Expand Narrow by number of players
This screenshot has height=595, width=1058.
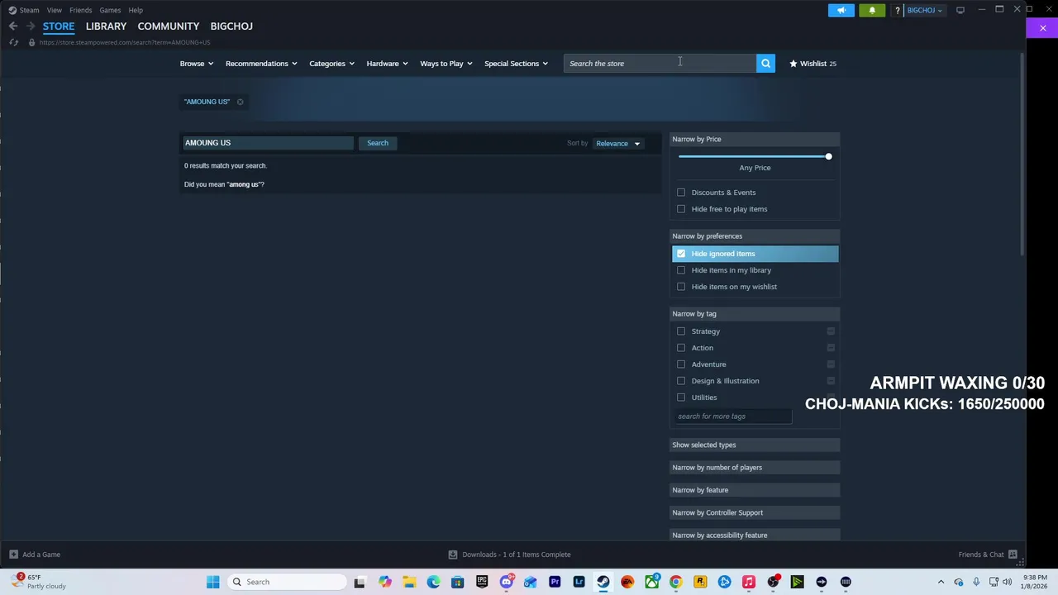tap(755, 468)
